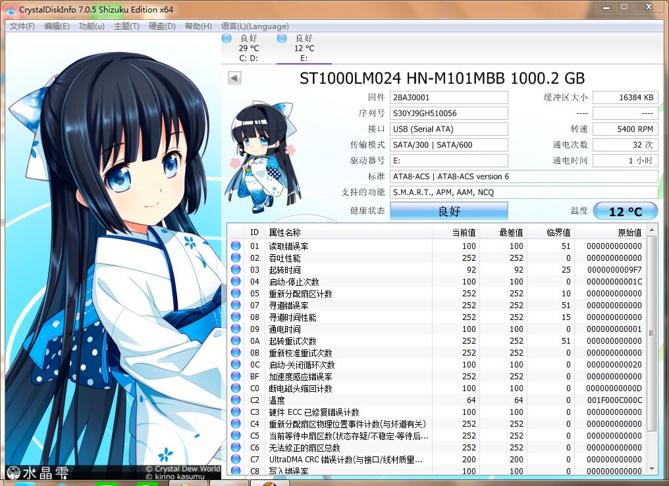The image size is (669, 486).
Task: Click the © kirino kasumu credit link
Action: (x=175, y=476)
